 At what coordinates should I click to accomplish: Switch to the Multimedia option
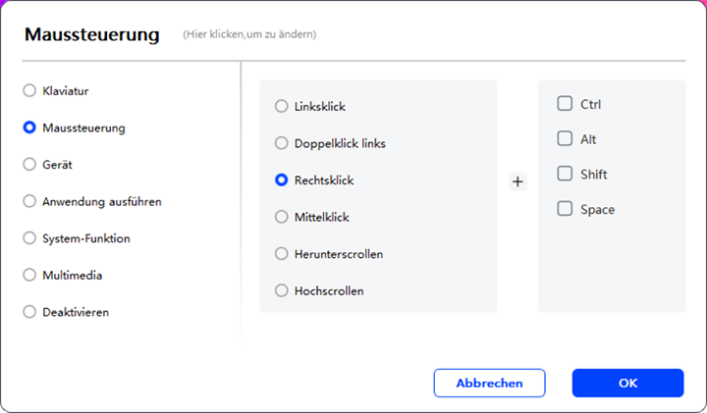(x=29, y=276)
